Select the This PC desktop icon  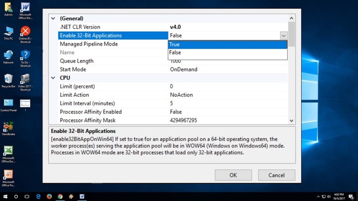point(8,32)
